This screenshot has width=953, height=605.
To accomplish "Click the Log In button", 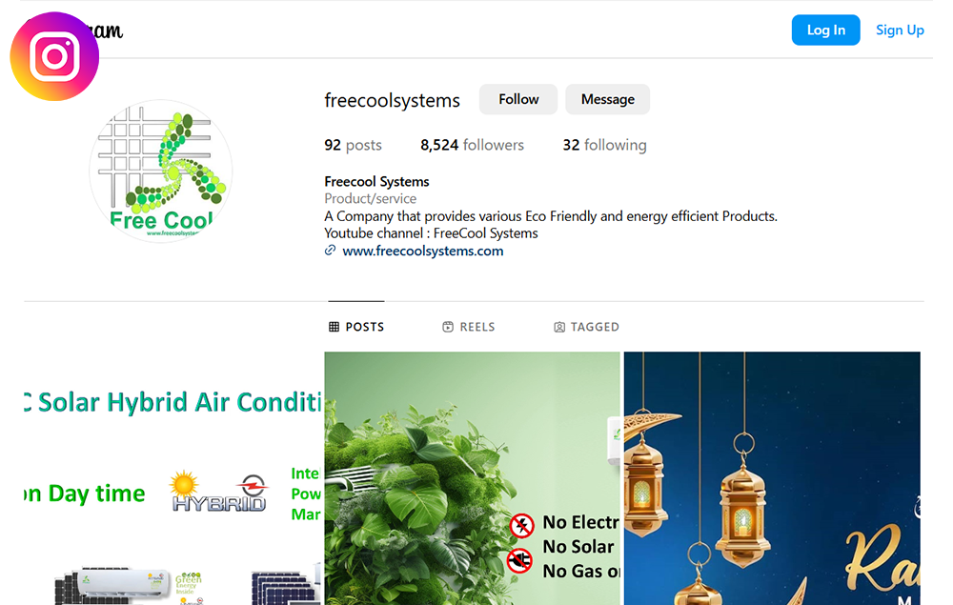I will pos(825,30).
